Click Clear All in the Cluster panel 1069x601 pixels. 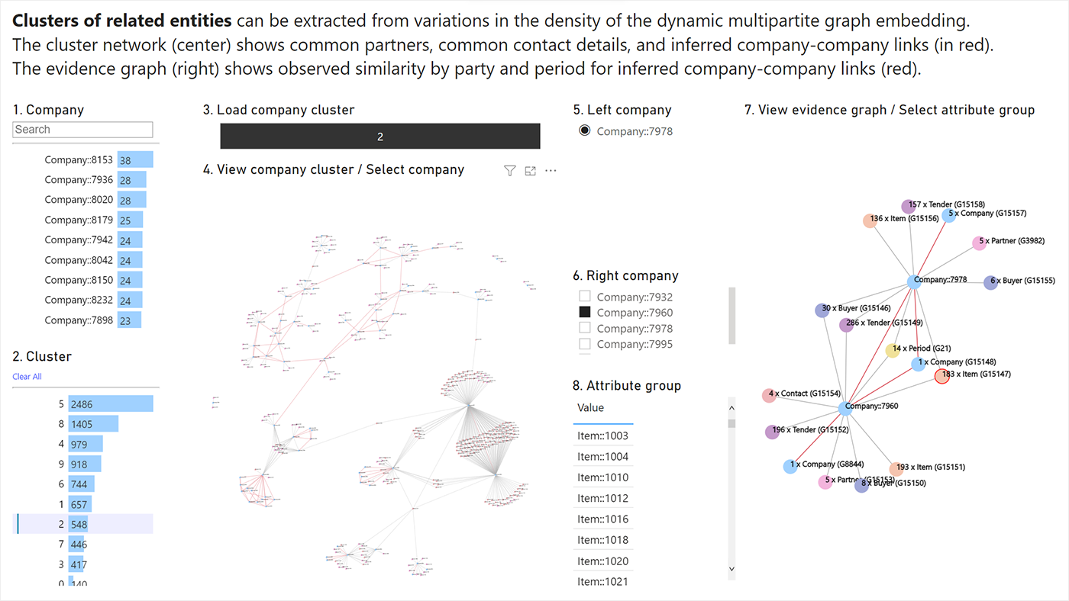[x=27, y=376]
